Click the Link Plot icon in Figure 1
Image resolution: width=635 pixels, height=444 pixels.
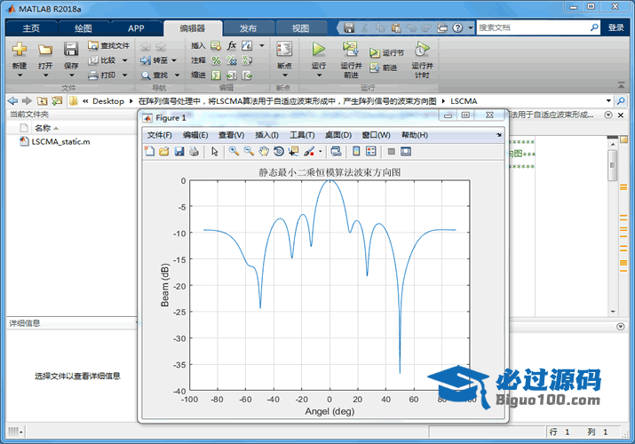336,151
